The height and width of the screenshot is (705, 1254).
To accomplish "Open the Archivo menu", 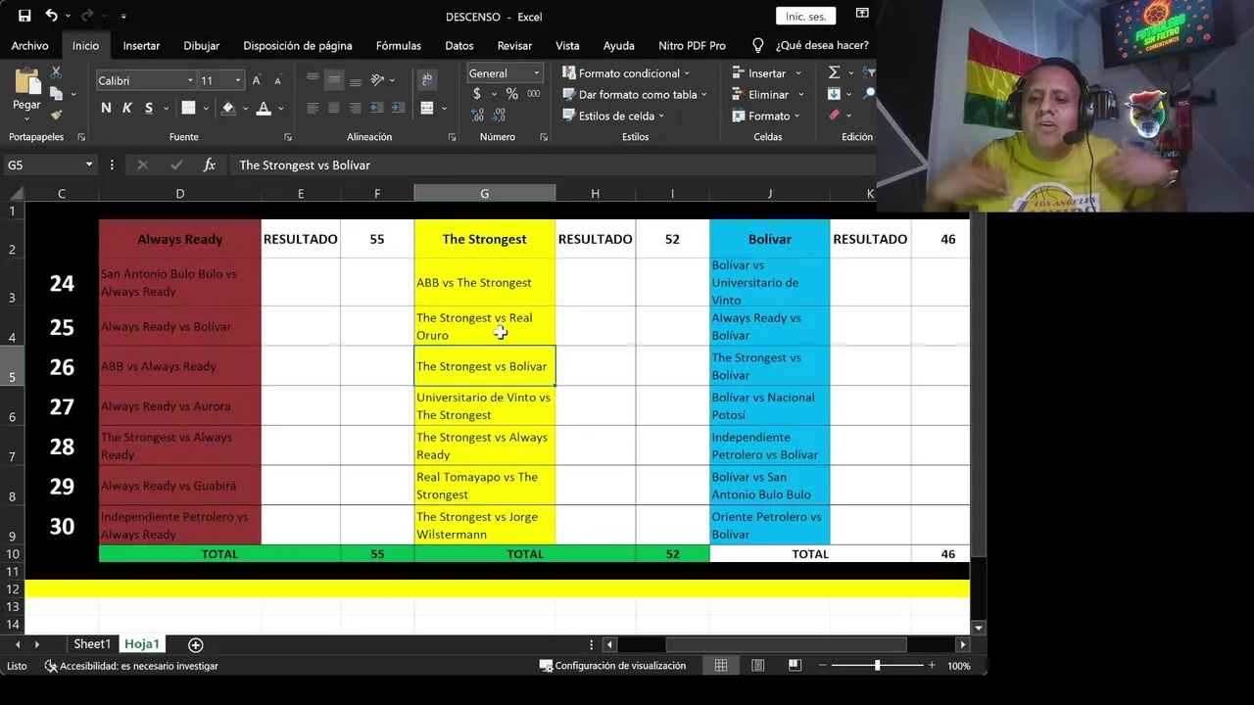I will (30, 45).
